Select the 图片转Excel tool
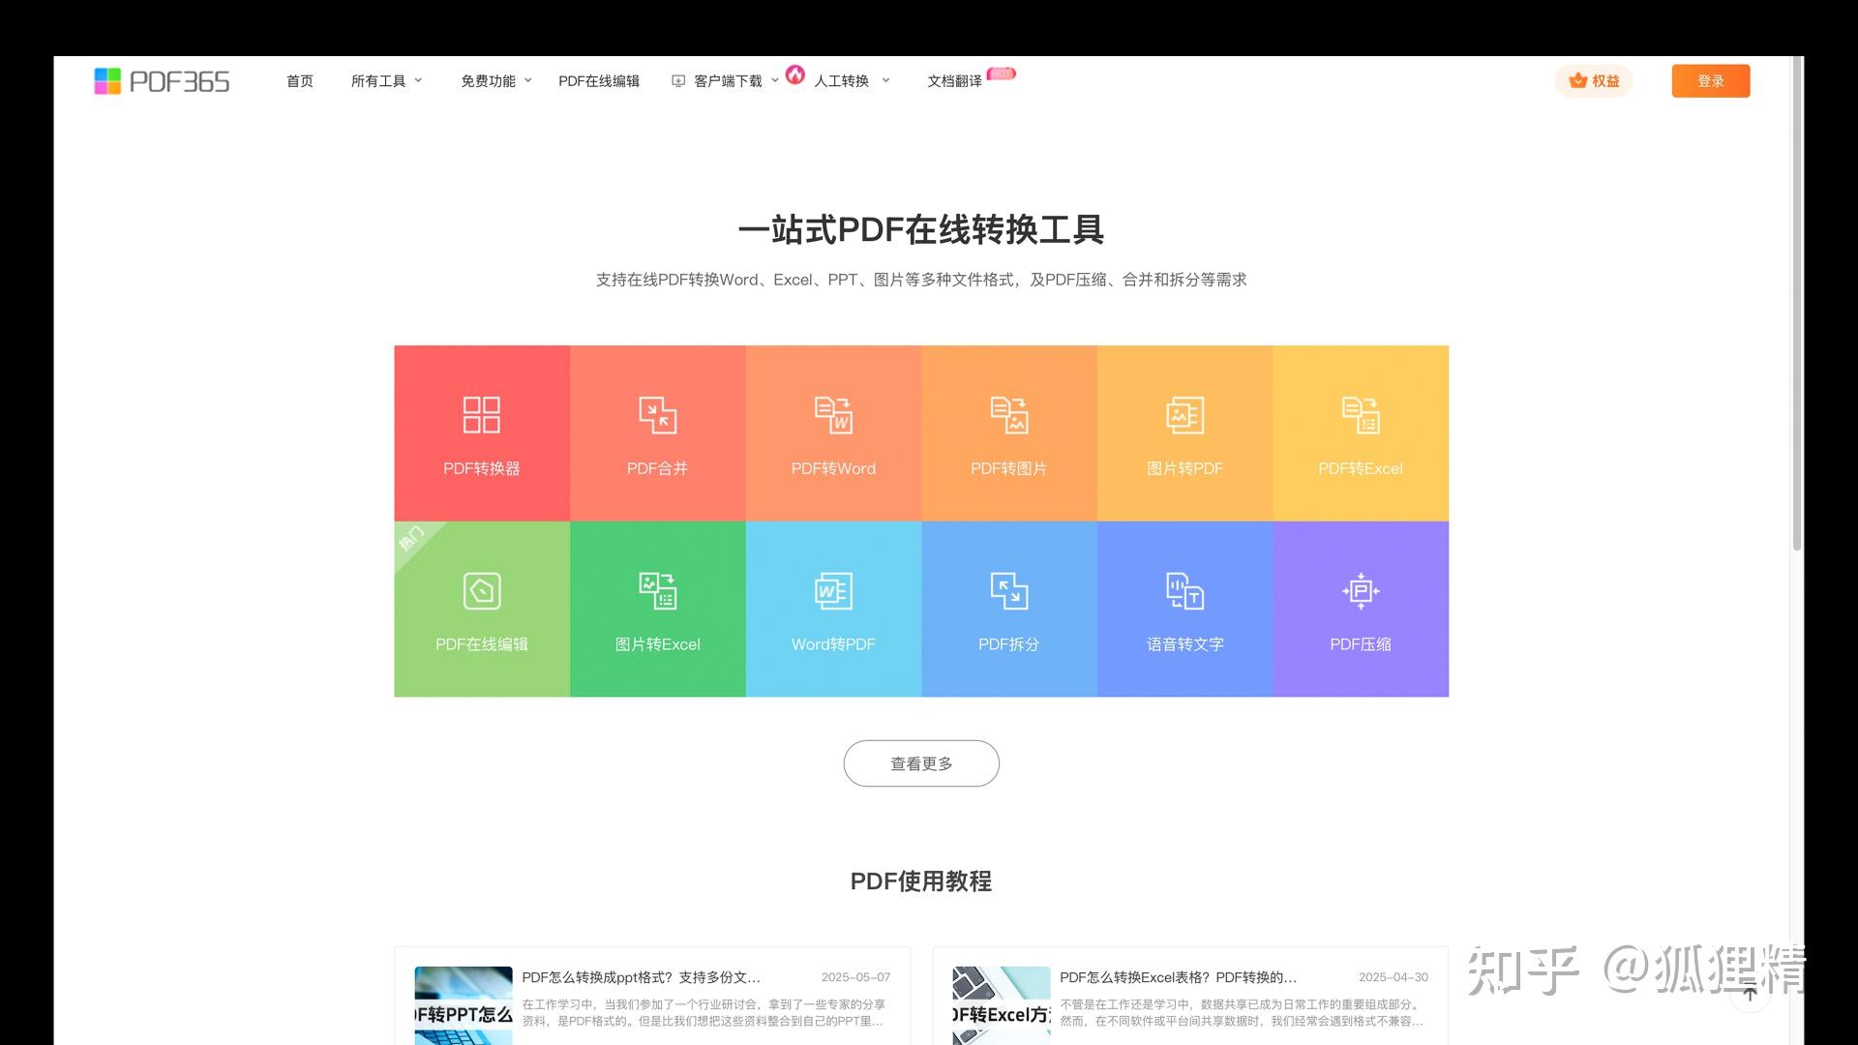 pos(657,609)
